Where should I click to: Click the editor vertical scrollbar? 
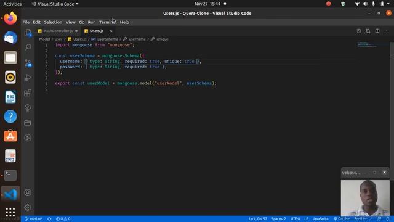(x=392, y=111)
